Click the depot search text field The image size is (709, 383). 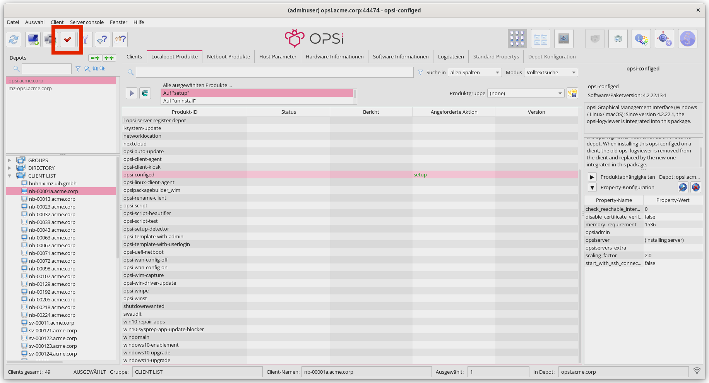pyautogui.click(x=46, y=69)
